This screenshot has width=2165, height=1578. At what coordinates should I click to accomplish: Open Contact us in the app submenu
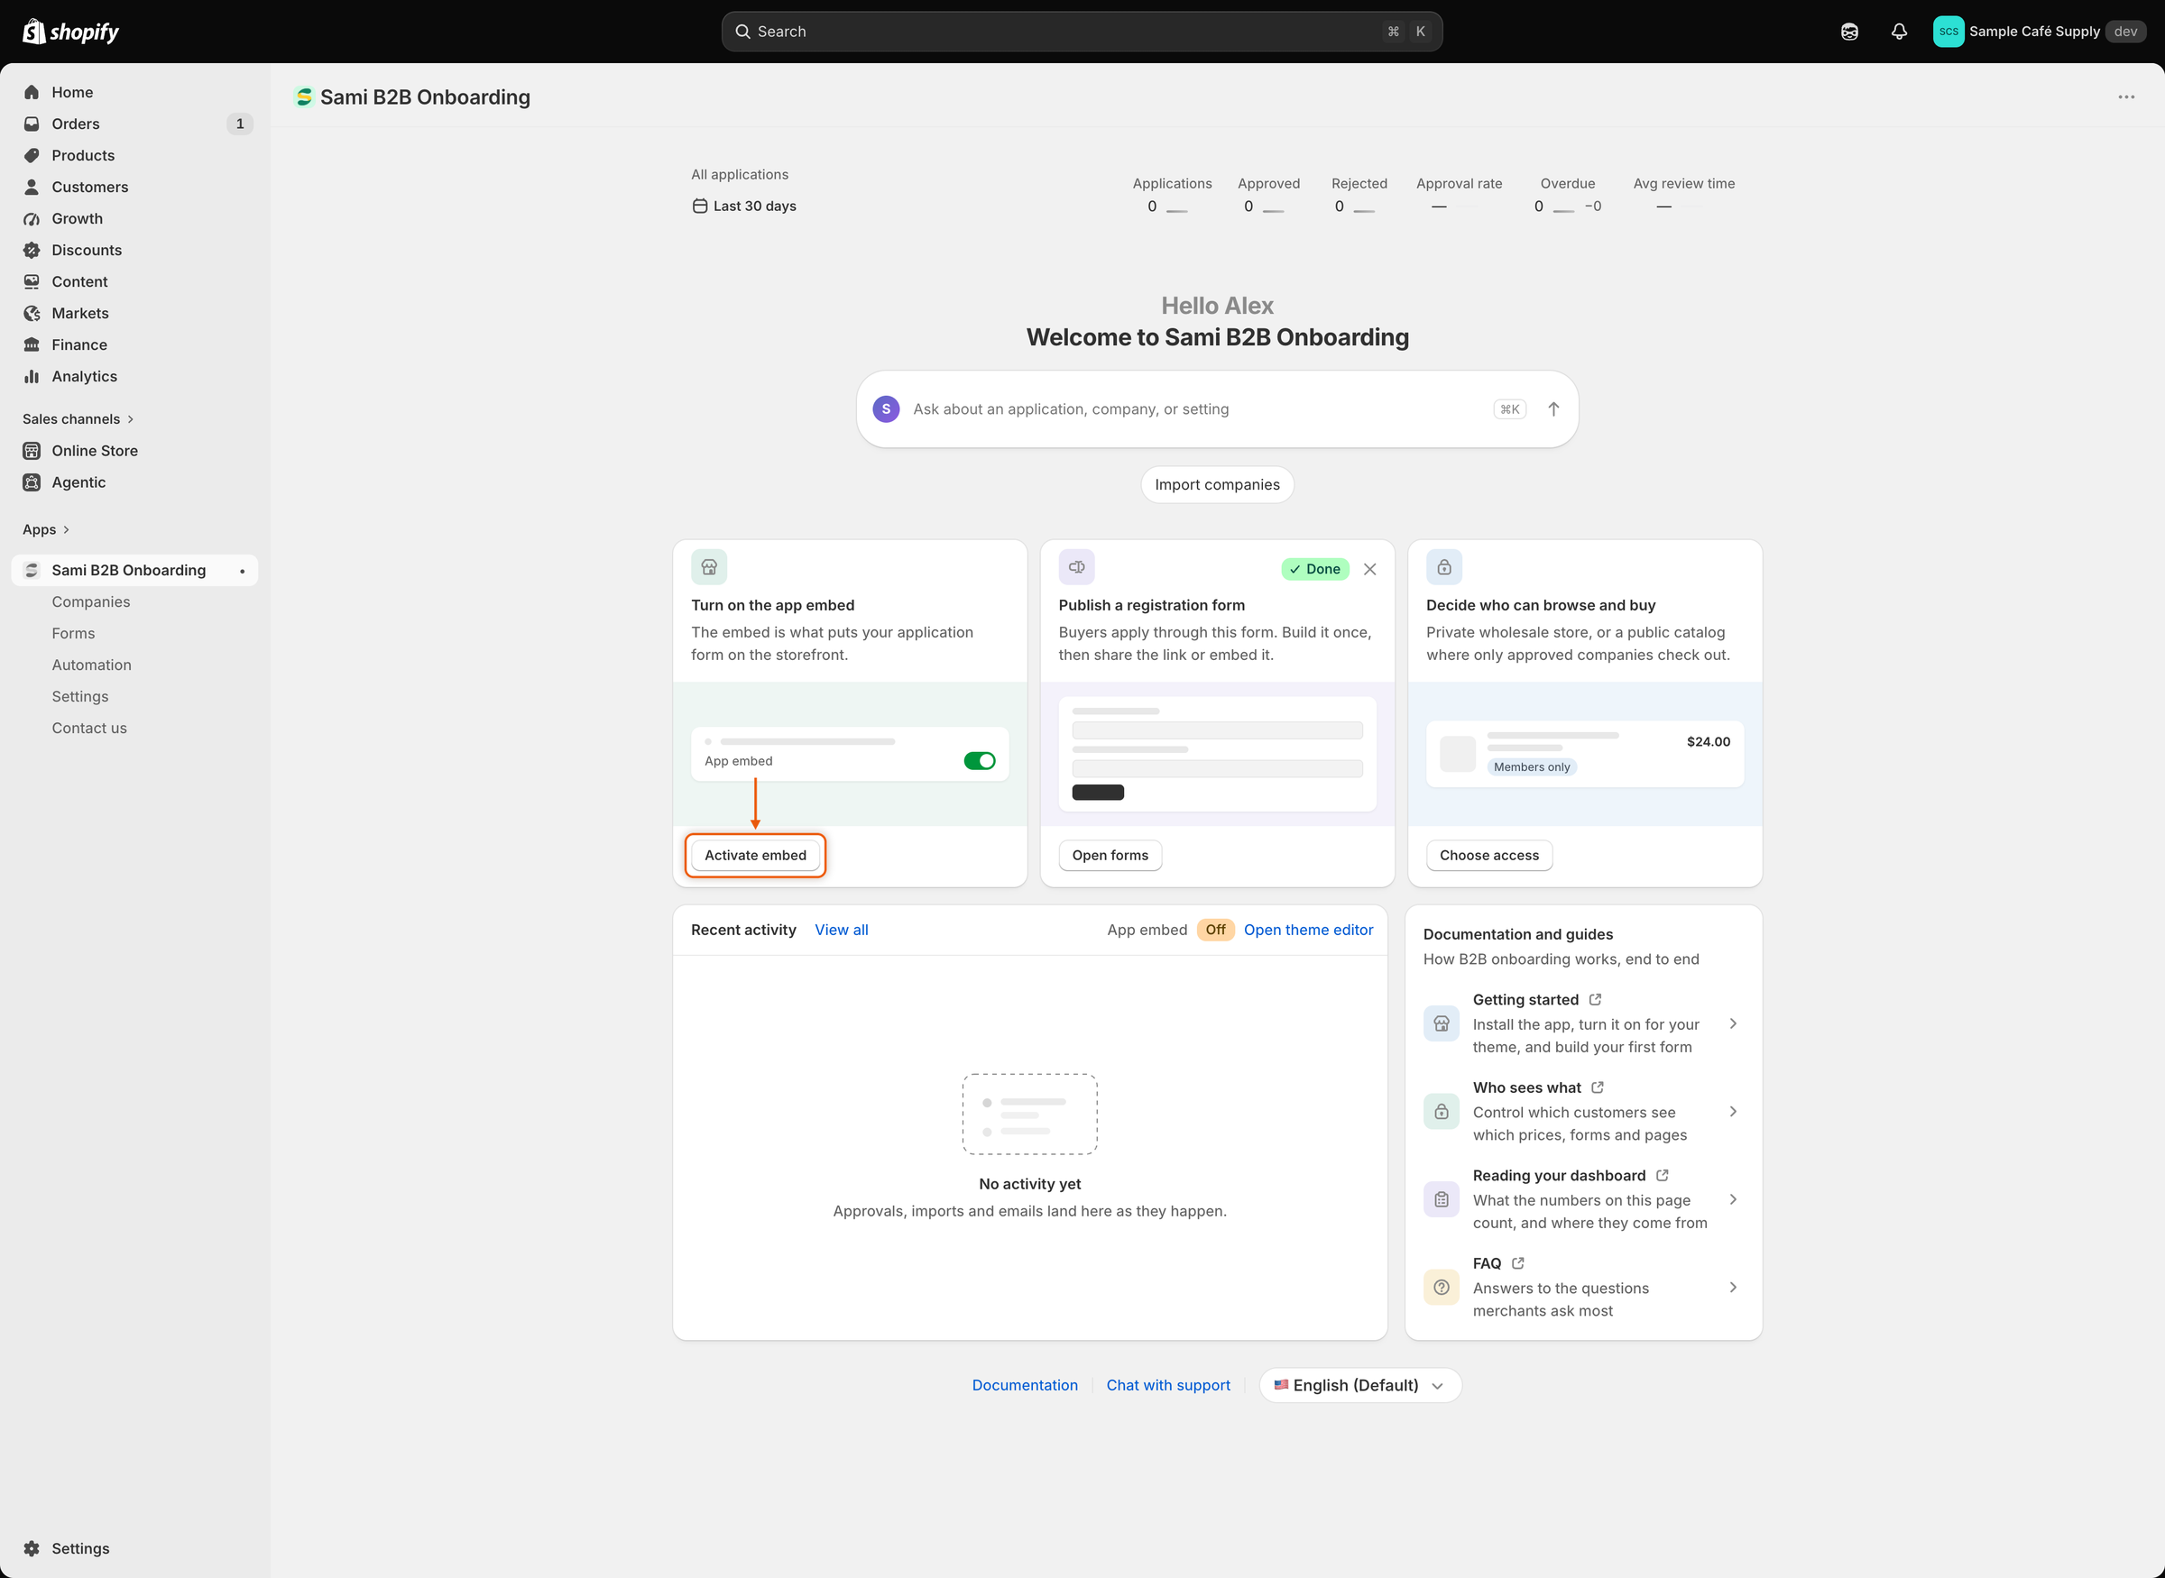point(88,727)
